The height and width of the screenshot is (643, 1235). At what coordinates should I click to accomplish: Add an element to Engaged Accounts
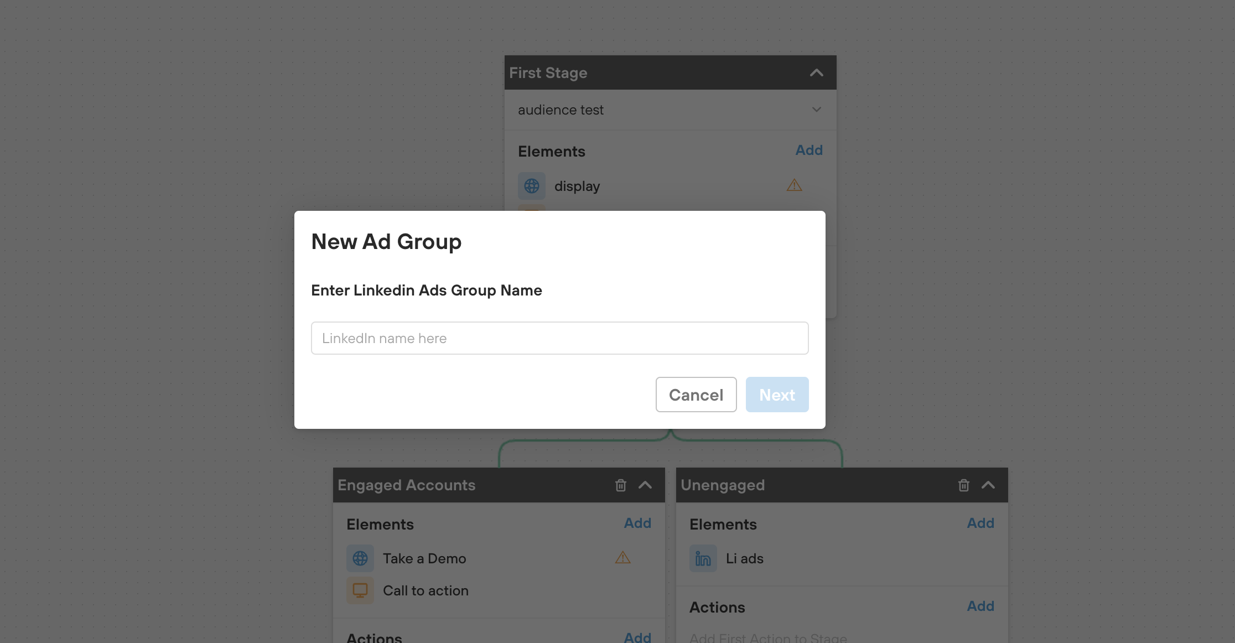pyautogui.click(x=637, y=523)
